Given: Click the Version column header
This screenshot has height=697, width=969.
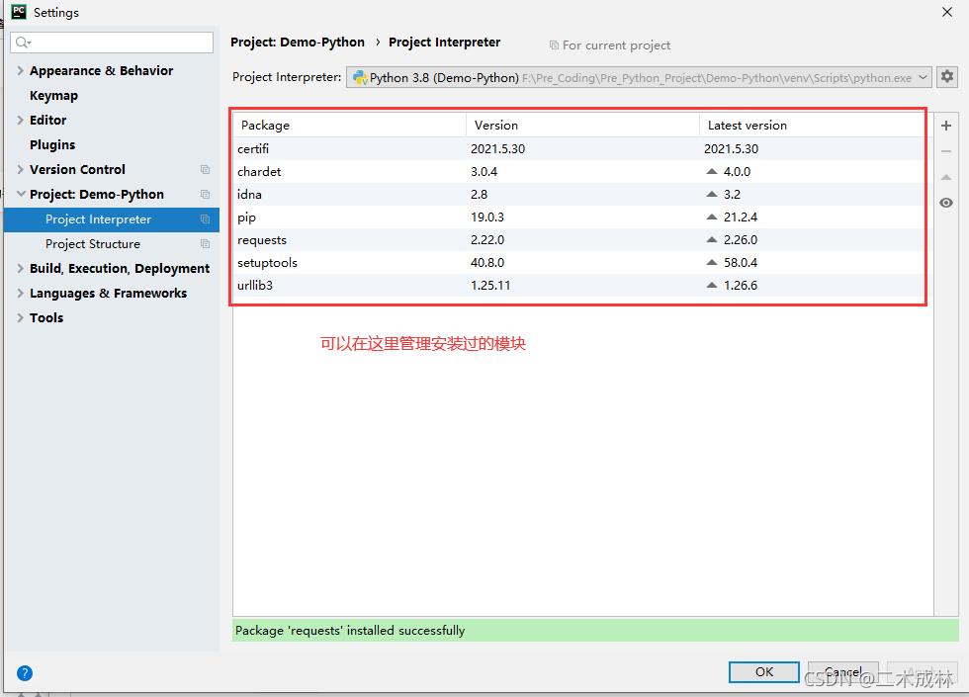Looking at the screenshot, I should coord(582,125).
